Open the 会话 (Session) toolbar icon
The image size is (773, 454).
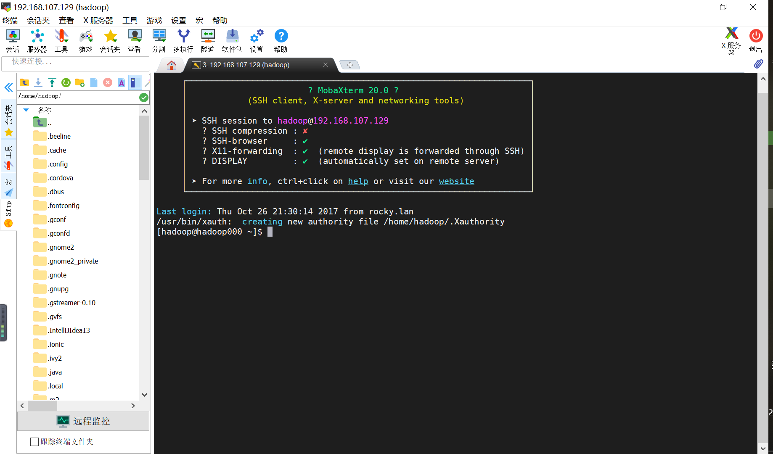[13, 41]
